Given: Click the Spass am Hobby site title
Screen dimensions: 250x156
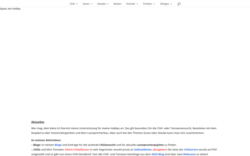Looking at the screenshot, I should [x=10, y=9].
